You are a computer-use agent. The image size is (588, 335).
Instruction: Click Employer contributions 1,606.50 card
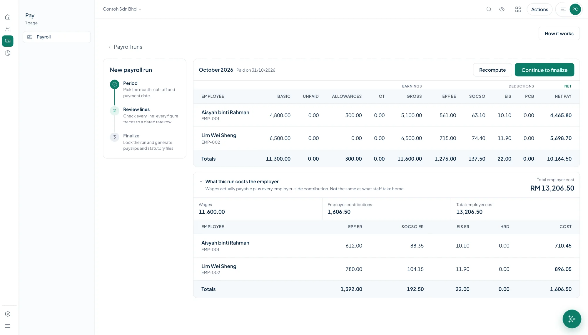386,209
